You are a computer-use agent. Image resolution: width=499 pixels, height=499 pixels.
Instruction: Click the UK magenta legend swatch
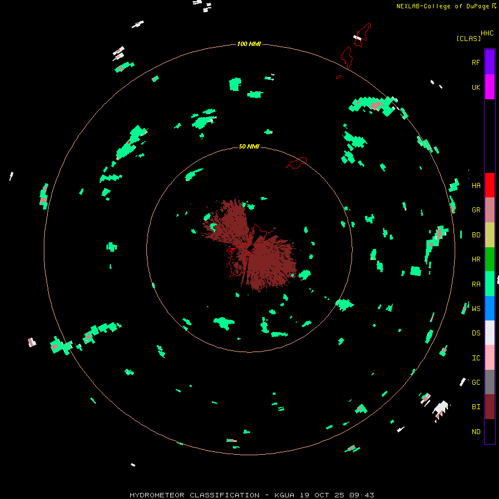point(490,87)
